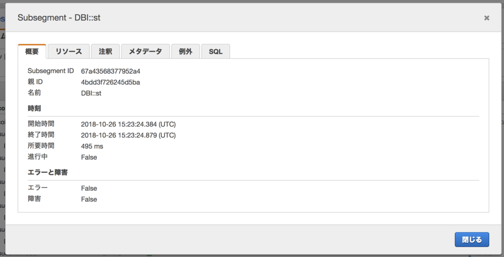Viewport: 504px width, 257px height.
Task: Open the SQL tab
Action: point(216,52)
